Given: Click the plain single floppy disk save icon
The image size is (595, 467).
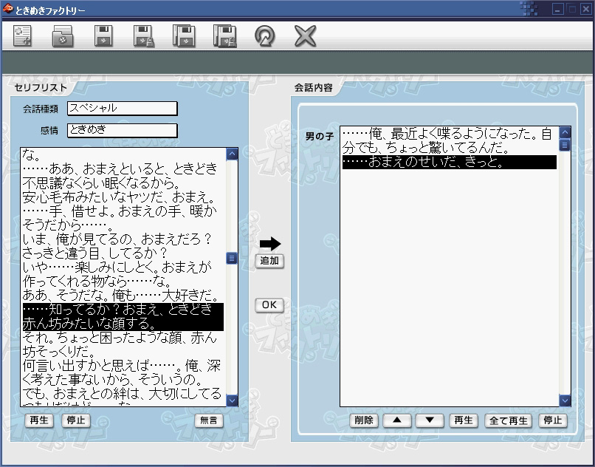Looking at the screenshot, I should (103, 36).
